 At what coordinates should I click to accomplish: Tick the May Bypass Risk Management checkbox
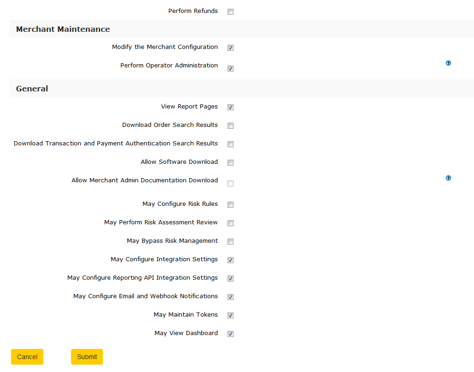[x=230, y=242]
